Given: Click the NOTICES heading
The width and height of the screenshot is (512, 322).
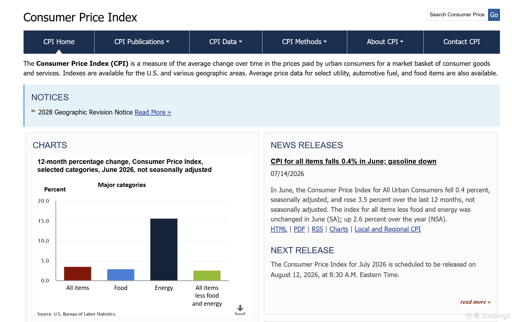Looking at the screenshot, I should coord(50,97).
